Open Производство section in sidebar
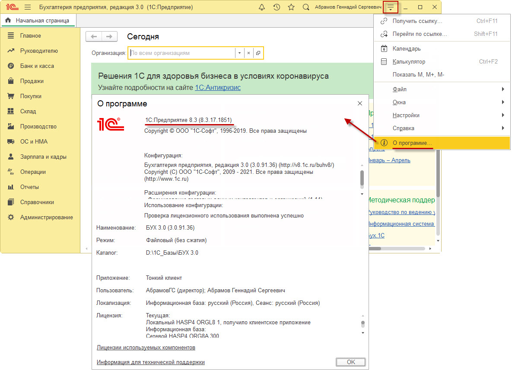Viewport: 512px width, 371px height. click(40, 127)
